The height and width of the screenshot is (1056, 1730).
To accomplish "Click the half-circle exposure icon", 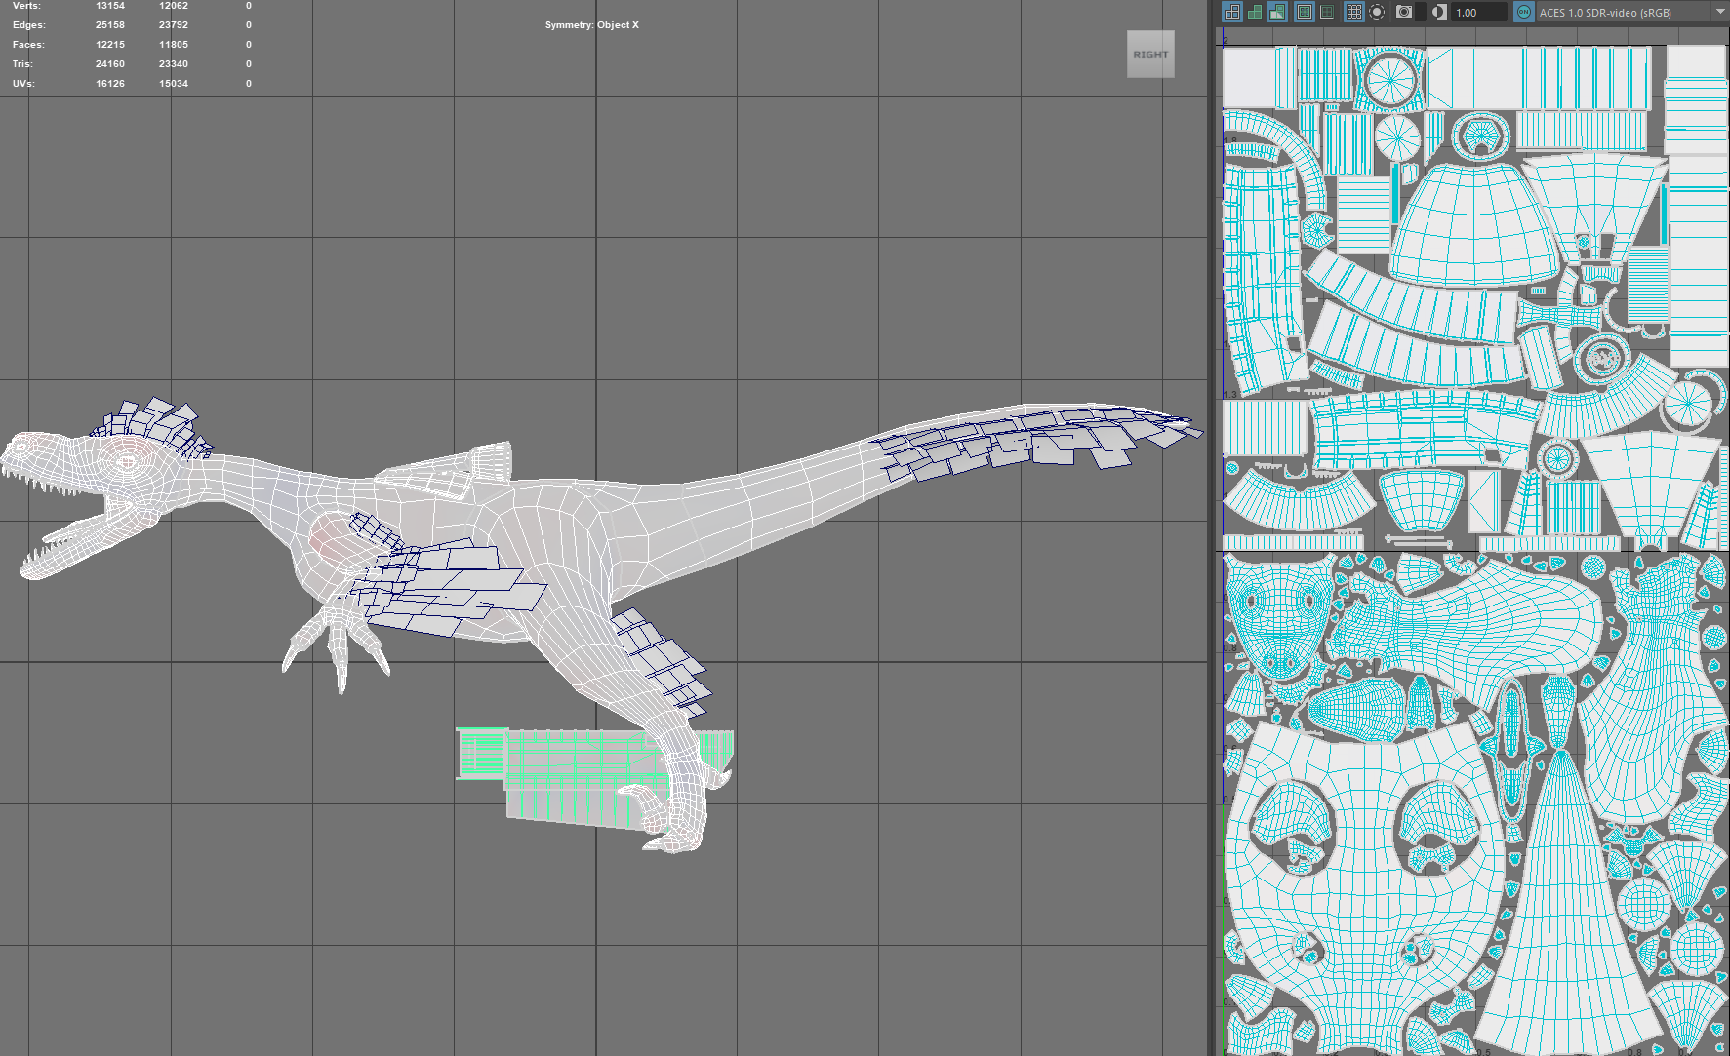I will pos(1439,12).
